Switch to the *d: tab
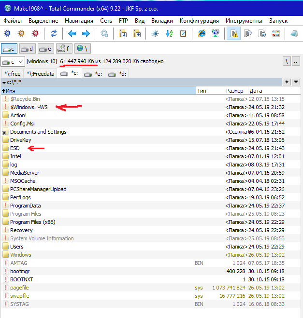This screenshot has width=303, height=318. 117,74
